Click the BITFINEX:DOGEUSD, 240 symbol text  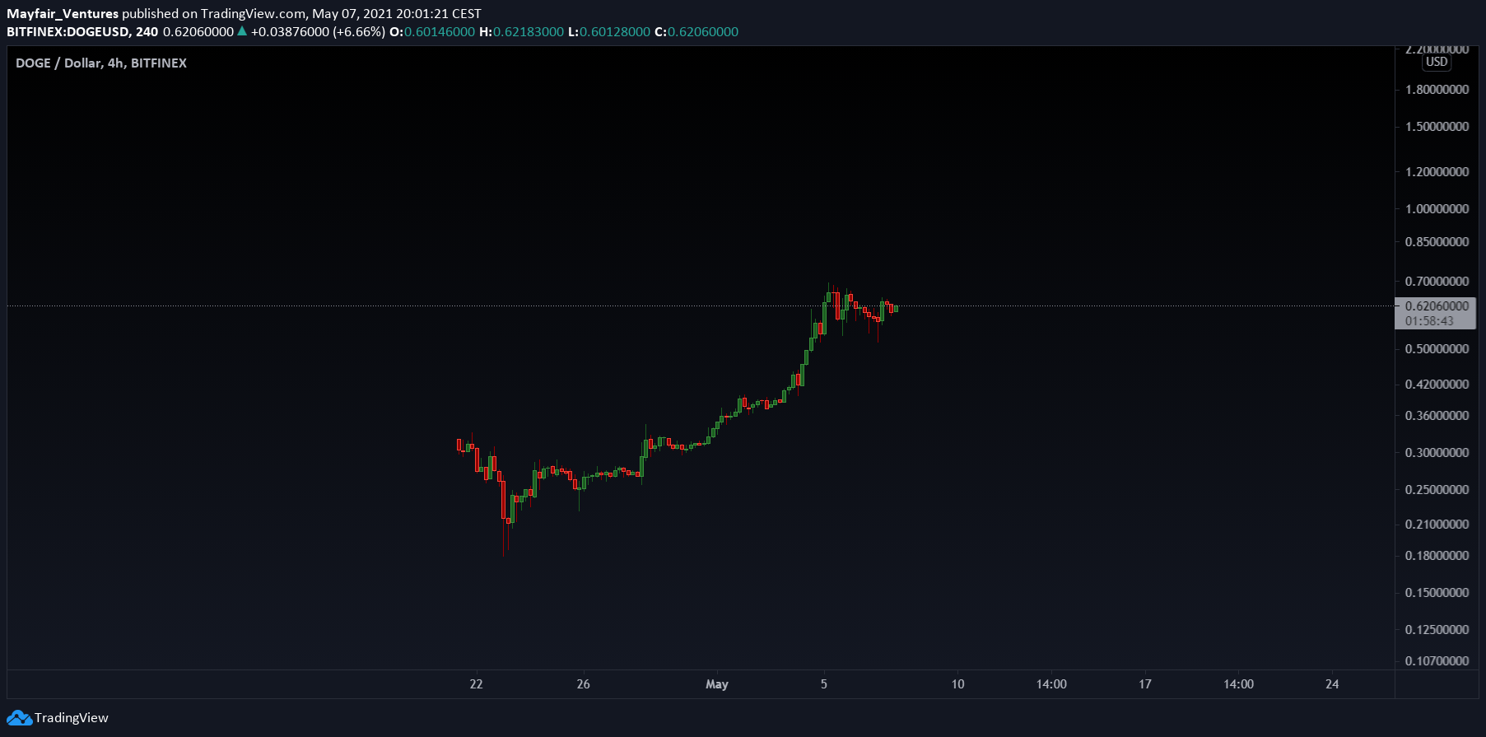click(82, 31)
